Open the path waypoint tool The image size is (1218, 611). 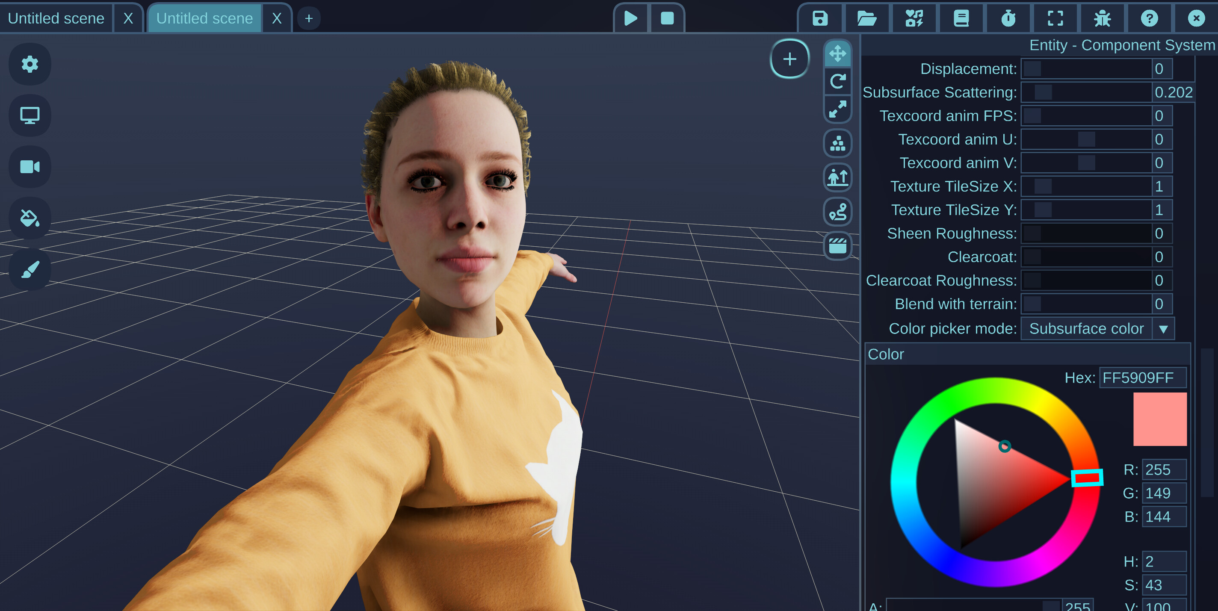837,212
